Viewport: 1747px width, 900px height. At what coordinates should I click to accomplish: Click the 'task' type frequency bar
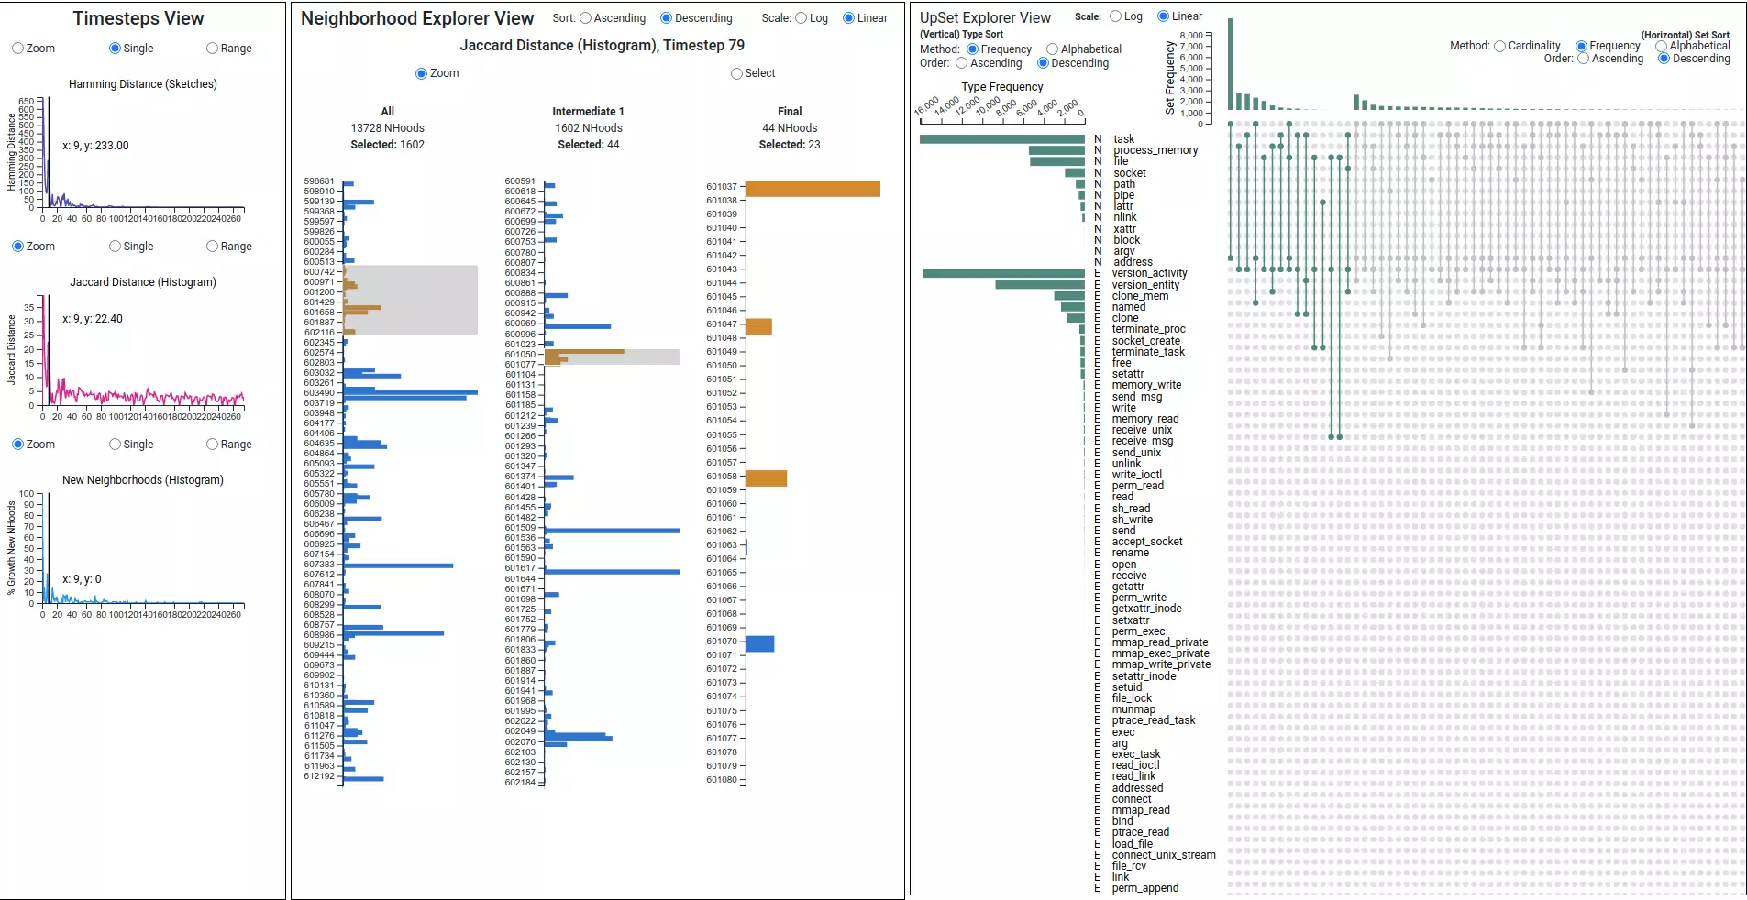(x=1002, y=139)
